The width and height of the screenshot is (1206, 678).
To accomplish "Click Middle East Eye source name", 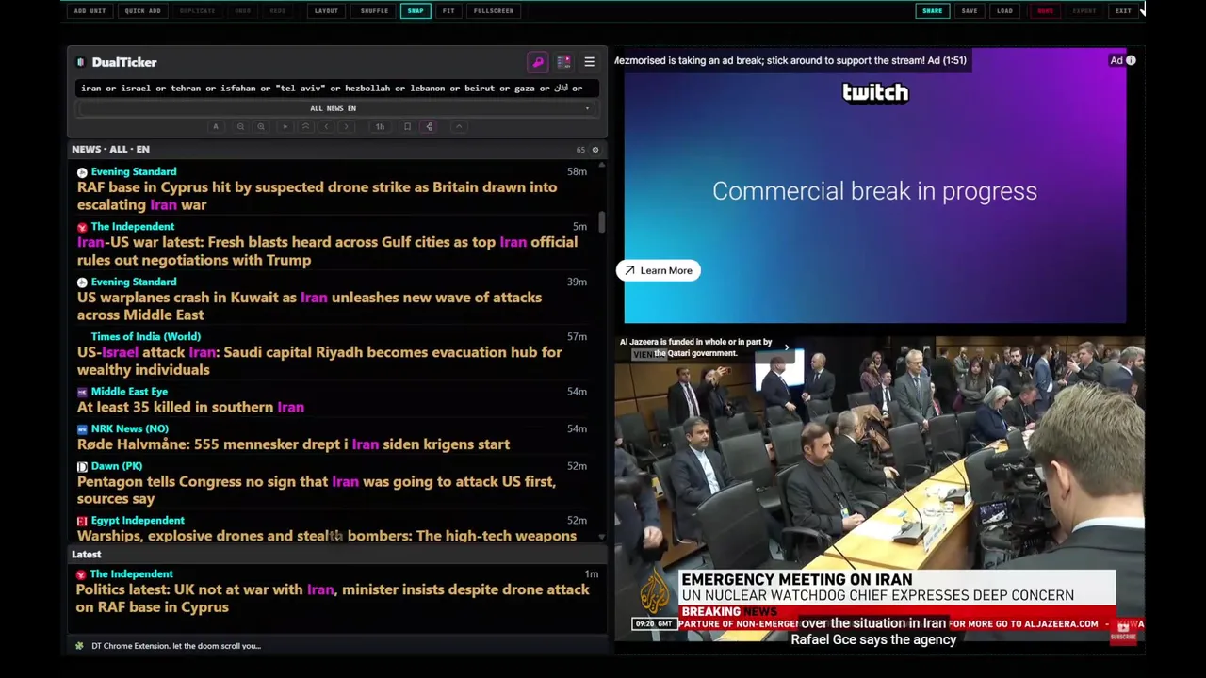I will coord(129,392).
